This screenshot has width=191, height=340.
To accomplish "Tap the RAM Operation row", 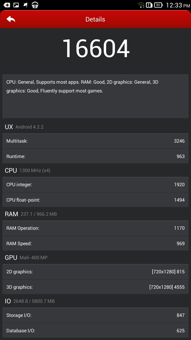I will [95, 228].
